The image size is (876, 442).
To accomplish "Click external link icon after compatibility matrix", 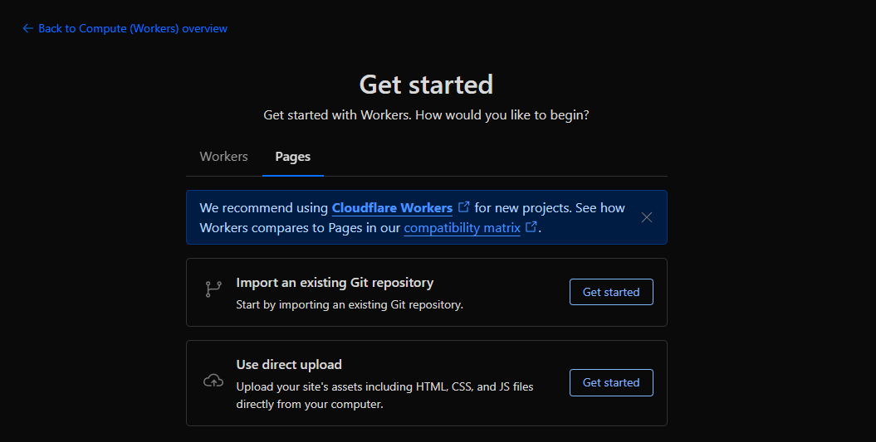I will tap(531, 227).
